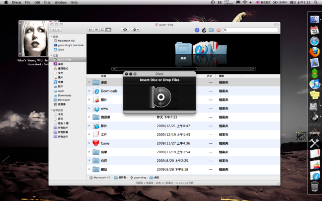Viewport: 322px width, 201px height.
Task: Select the www folder icon in the list
Action: tap(96, 109)
